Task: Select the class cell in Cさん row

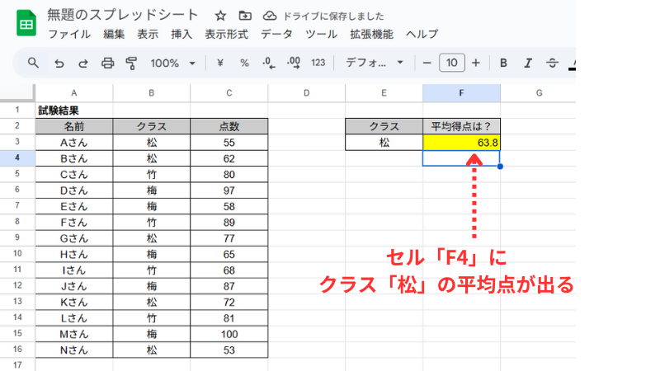Action: coord(152,175)
